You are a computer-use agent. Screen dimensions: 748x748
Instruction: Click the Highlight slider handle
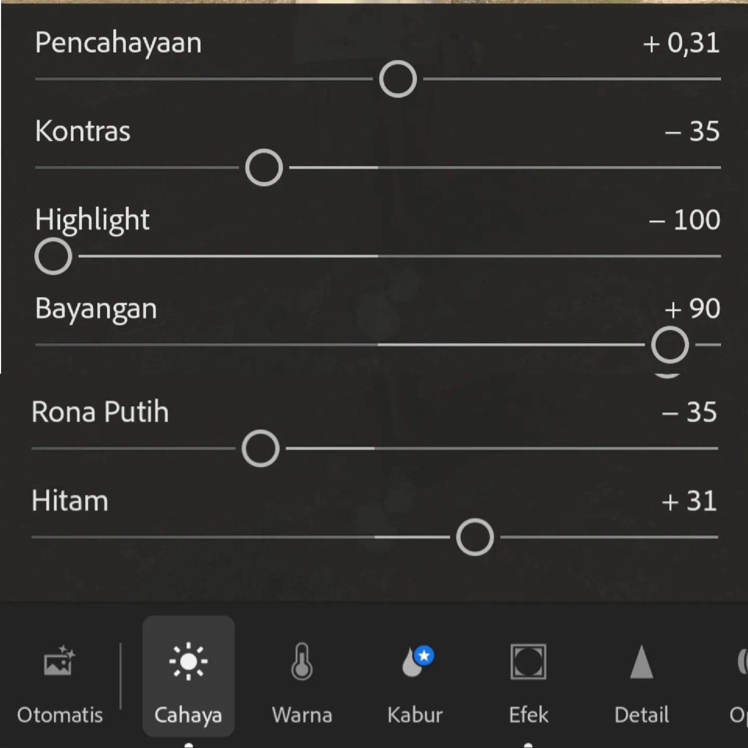point(53,256)
